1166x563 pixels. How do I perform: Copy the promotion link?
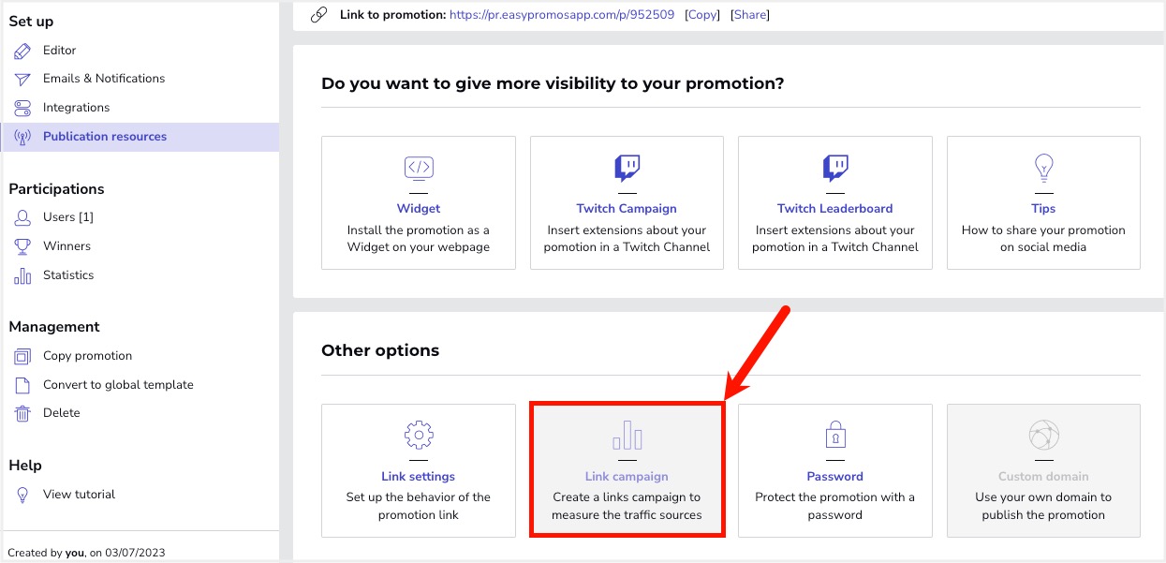tap(701, 15)
